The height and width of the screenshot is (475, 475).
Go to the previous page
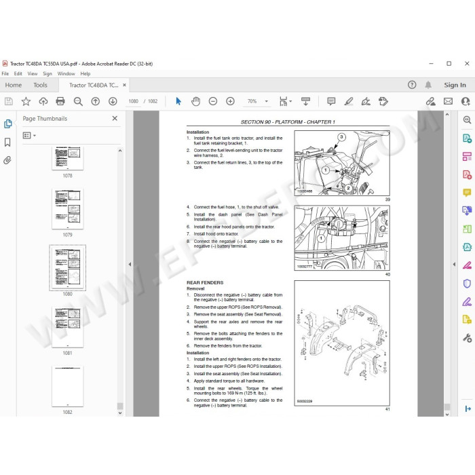click(96, 101)
